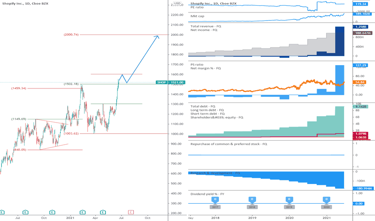
Task: Click the (1003.62) support line label
Action: (71, 133)
